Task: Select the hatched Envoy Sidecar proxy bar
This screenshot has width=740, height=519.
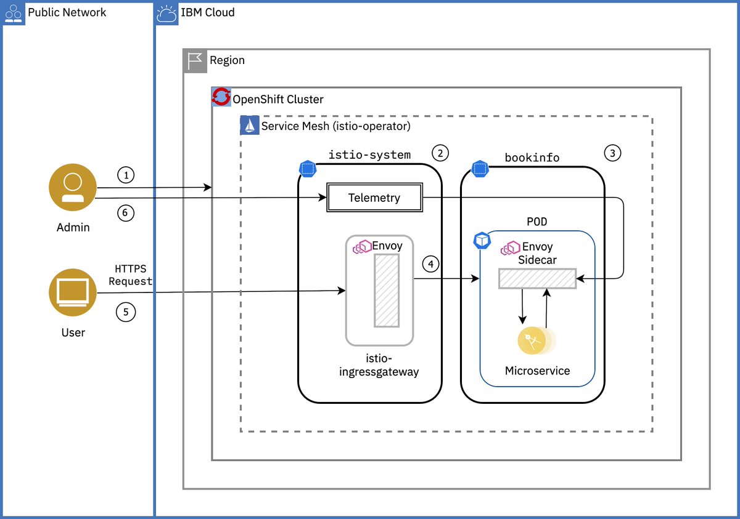Action: 536,279
